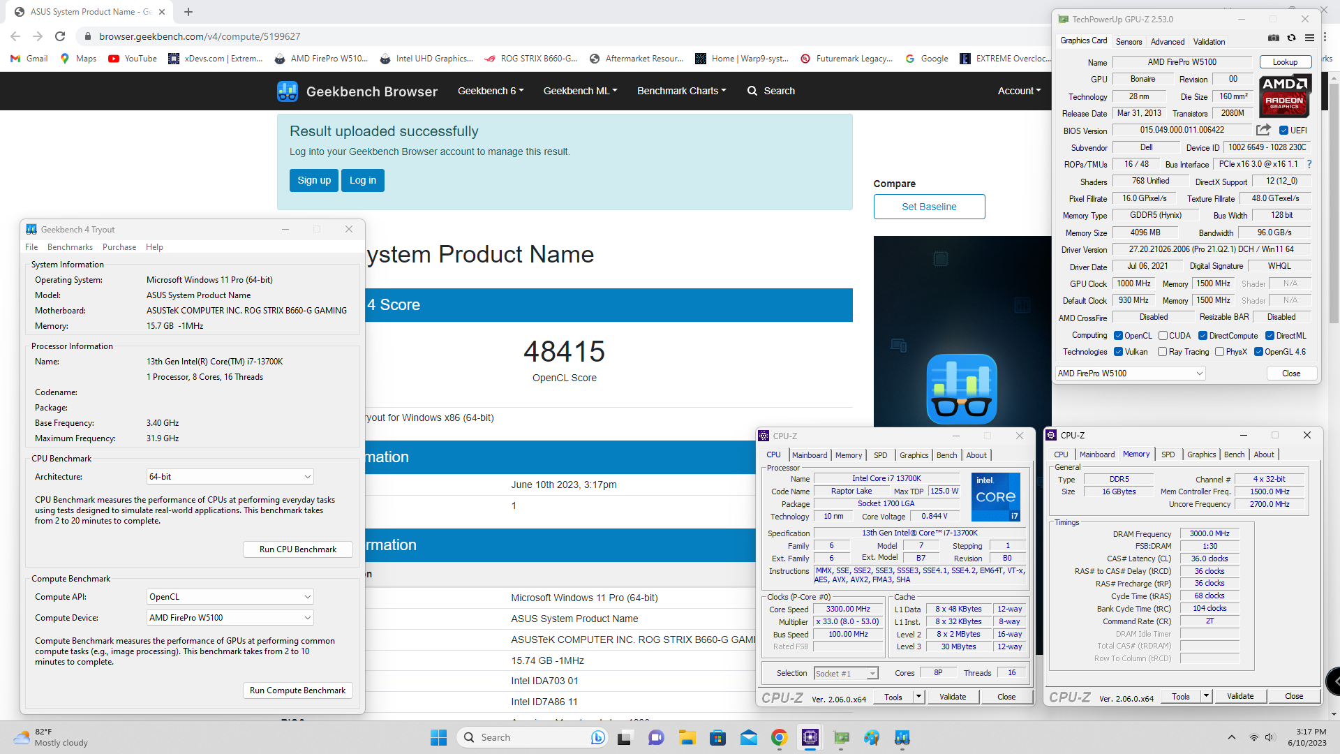
Task: Click the GPU-Z refresh icon
Action: pos(1292,38)
